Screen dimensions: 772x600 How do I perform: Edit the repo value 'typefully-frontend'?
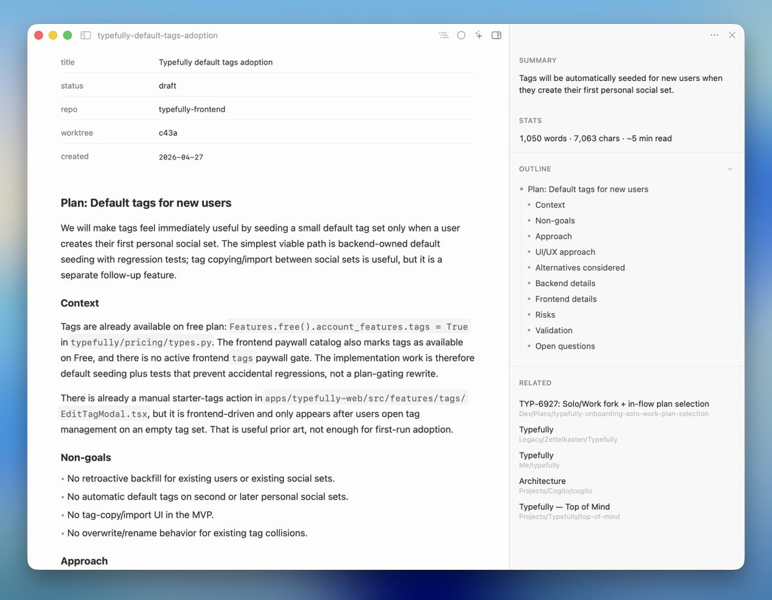(x=192, y=109)
